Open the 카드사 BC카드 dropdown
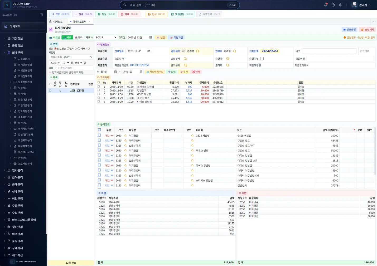Image resolution: width=377 pixels, height=266 pixels. 105,38
